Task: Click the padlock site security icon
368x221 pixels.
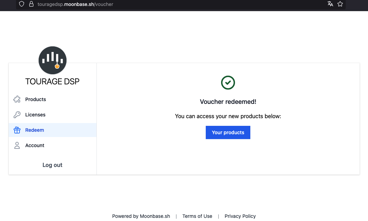Action: point(31,4)
